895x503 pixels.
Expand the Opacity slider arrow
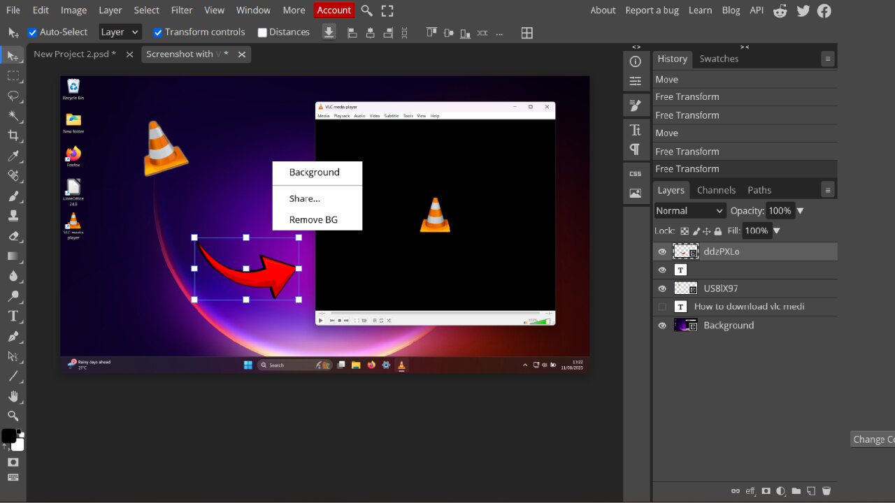tap(800, 210)
